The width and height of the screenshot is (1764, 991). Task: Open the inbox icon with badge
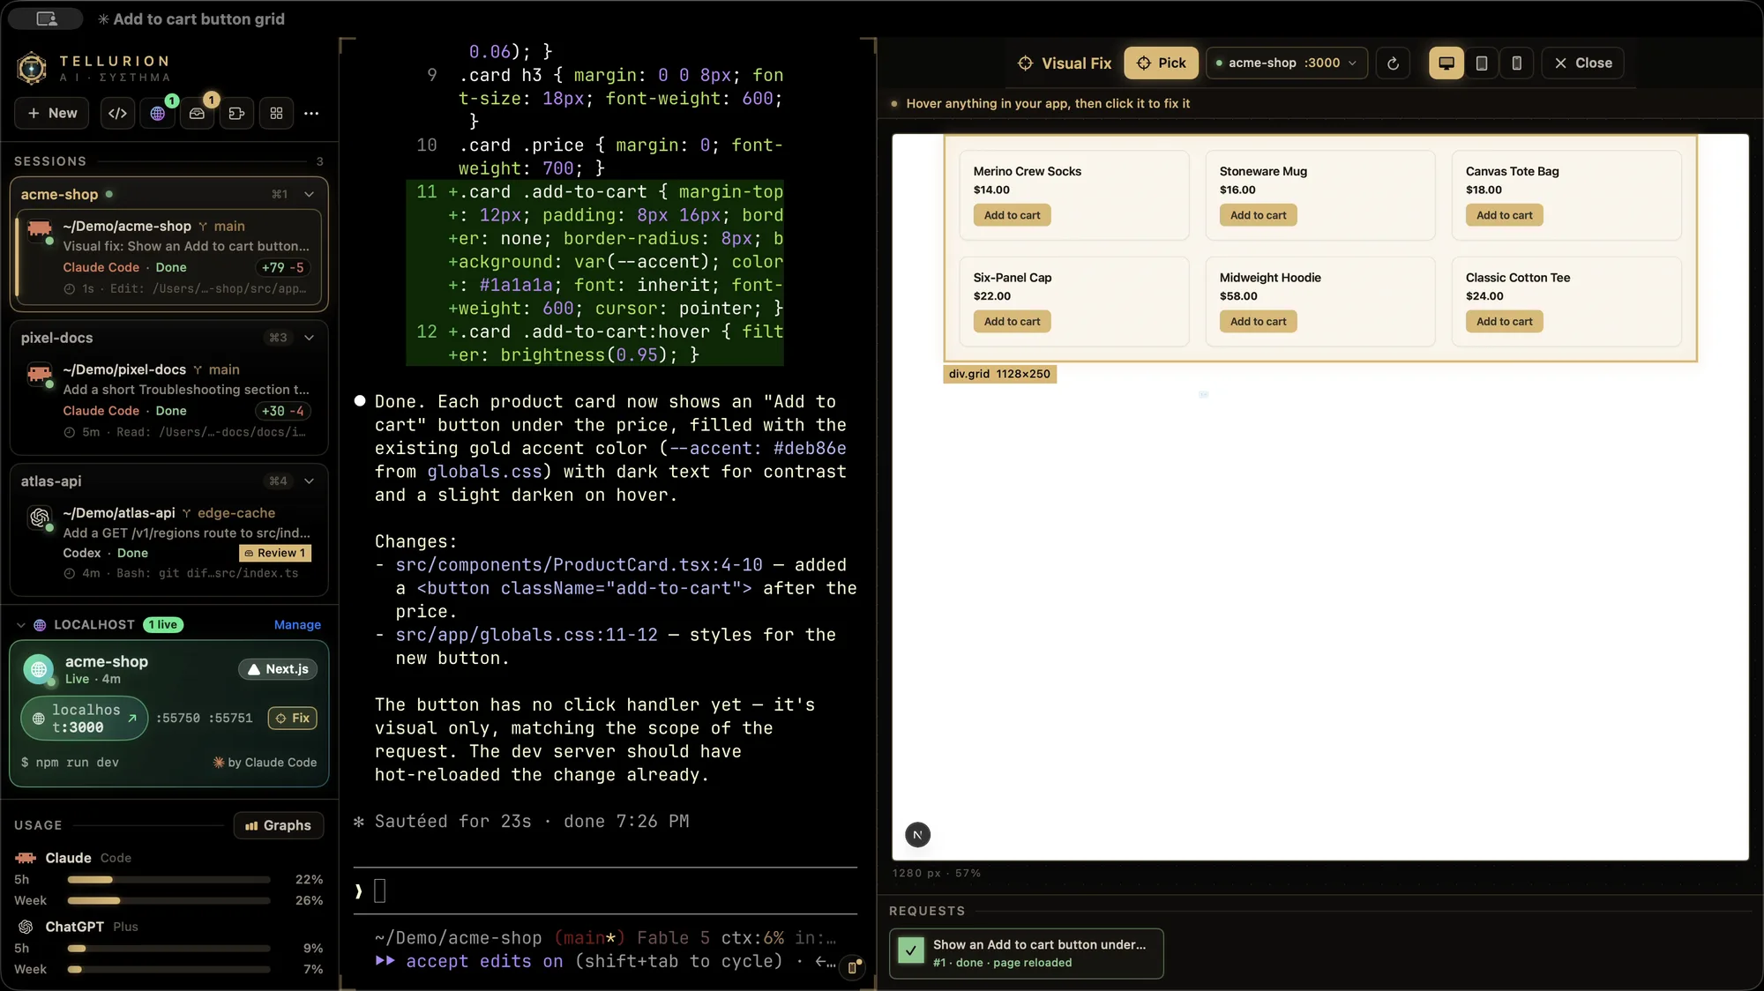[198, 113]
